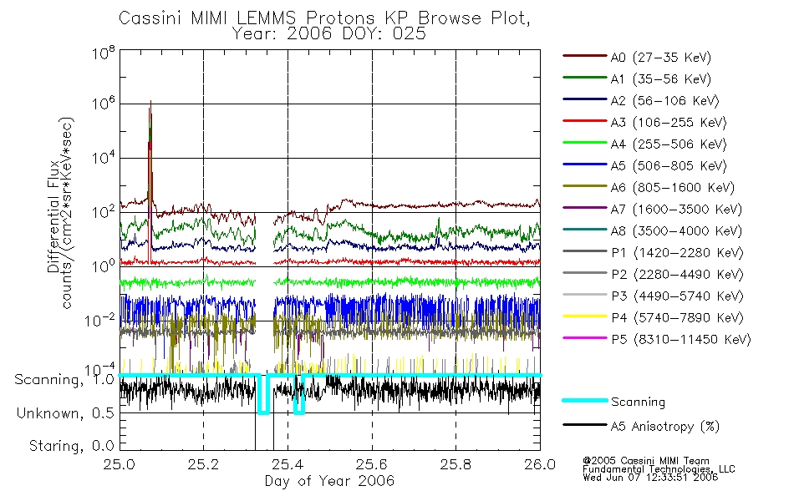Screen dimensions: 794x501
Task: Click the 10^2 y-axis tick label
Action: coord(104,213)
